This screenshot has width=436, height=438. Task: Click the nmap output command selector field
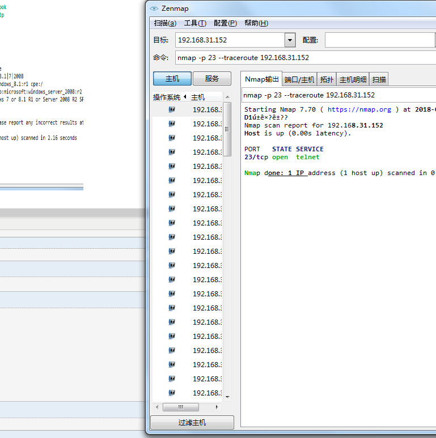pyautogui.click(x=338, y=95)
